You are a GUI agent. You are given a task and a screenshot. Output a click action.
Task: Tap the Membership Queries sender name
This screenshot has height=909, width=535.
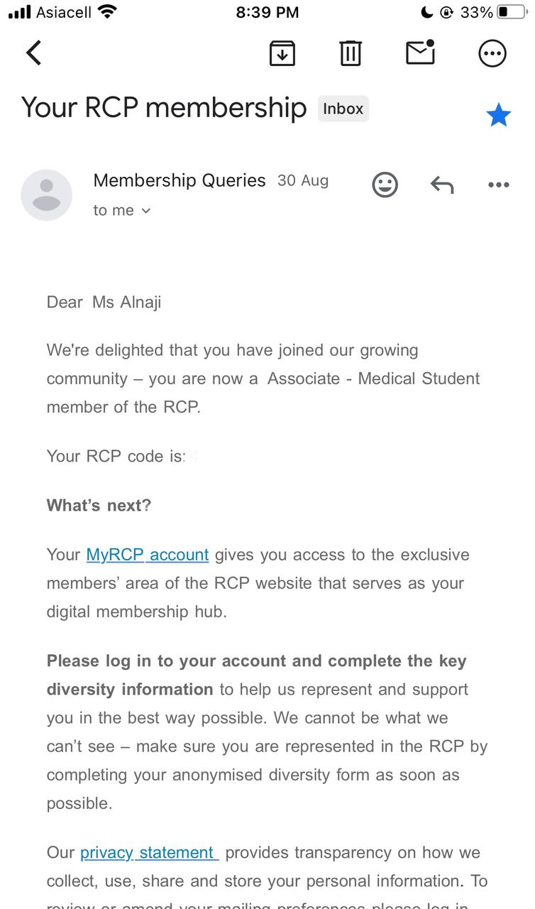180,180
